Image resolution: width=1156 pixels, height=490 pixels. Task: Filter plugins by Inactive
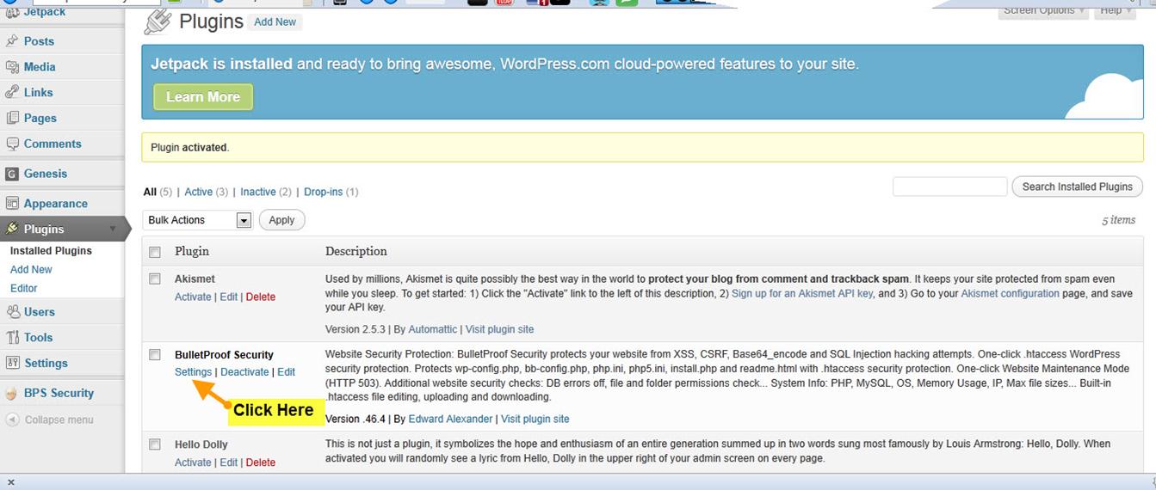[x=257, y=192]
